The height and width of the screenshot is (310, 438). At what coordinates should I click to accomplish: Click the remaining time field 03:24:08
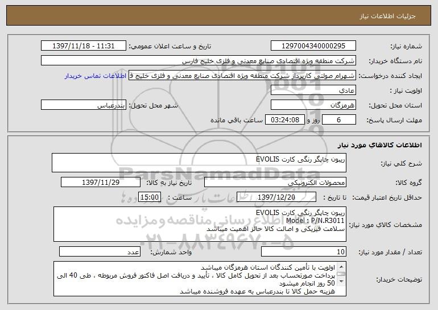click(x=285, y=120)
